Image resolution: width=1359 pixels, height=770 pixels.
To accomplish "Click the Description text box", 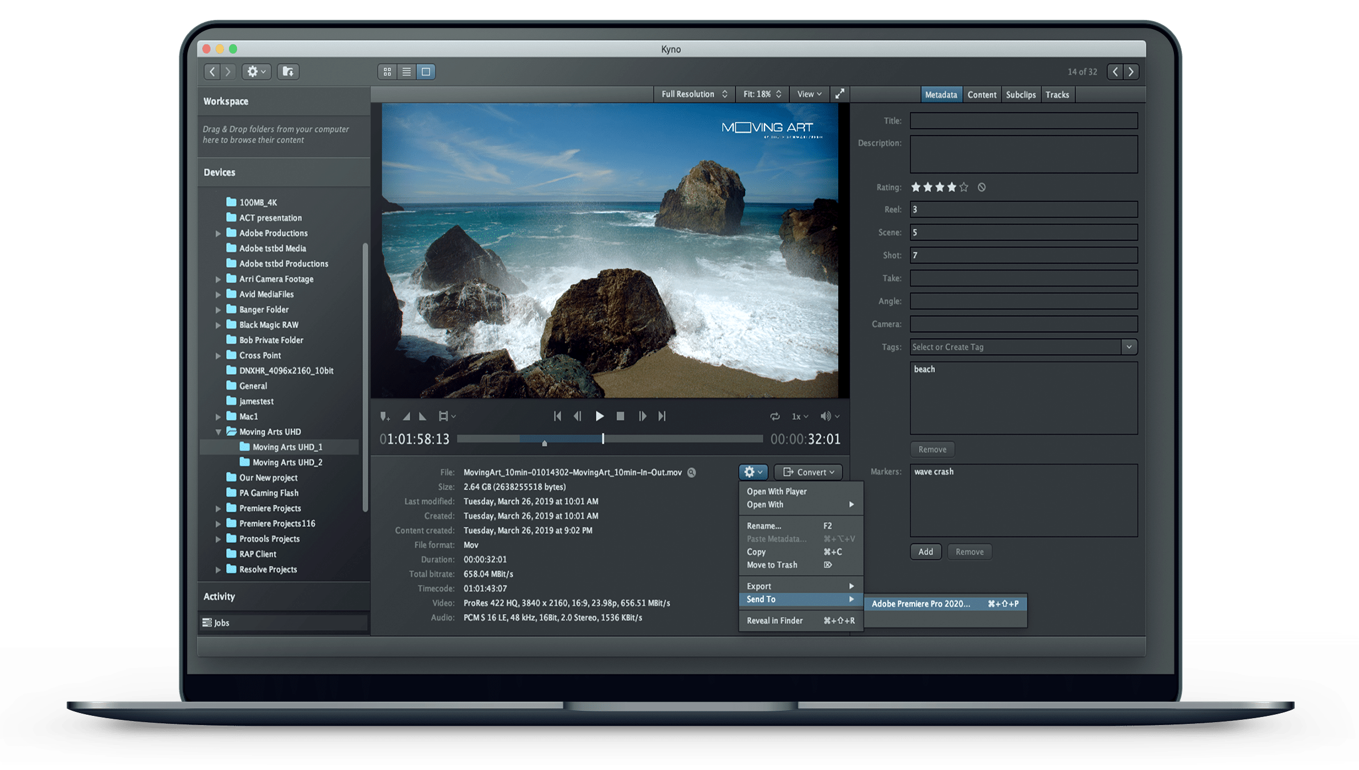I will 1024,154.
